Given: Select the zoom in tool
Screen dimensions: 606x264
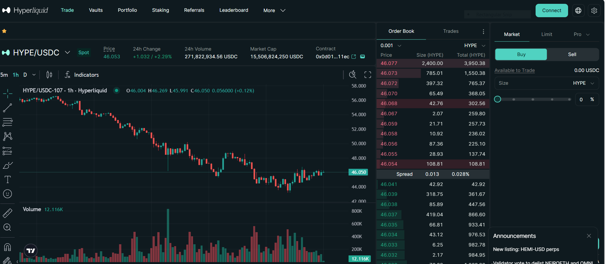Looking at the screenshot, I should pyautogui.click(x=7, y=227).
